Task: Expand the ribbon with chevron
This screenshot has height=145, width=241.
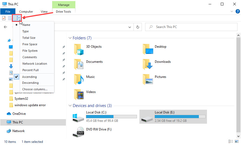Action: pyautogui.click(x=232, y=11)
